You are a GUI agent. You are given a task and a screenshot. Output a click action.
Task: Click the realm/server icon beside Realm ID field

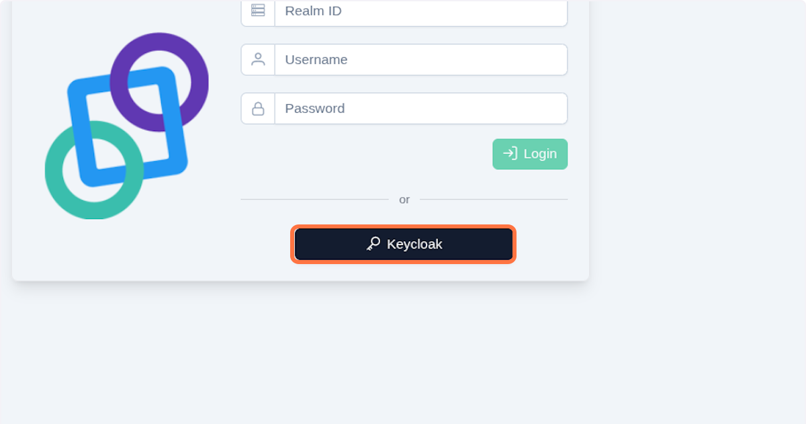257,11
